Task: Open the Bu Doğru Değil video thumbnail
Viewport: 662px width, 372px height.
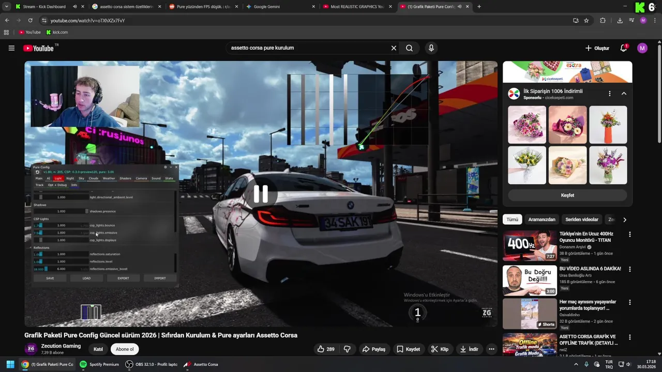Action: [530, 280]
